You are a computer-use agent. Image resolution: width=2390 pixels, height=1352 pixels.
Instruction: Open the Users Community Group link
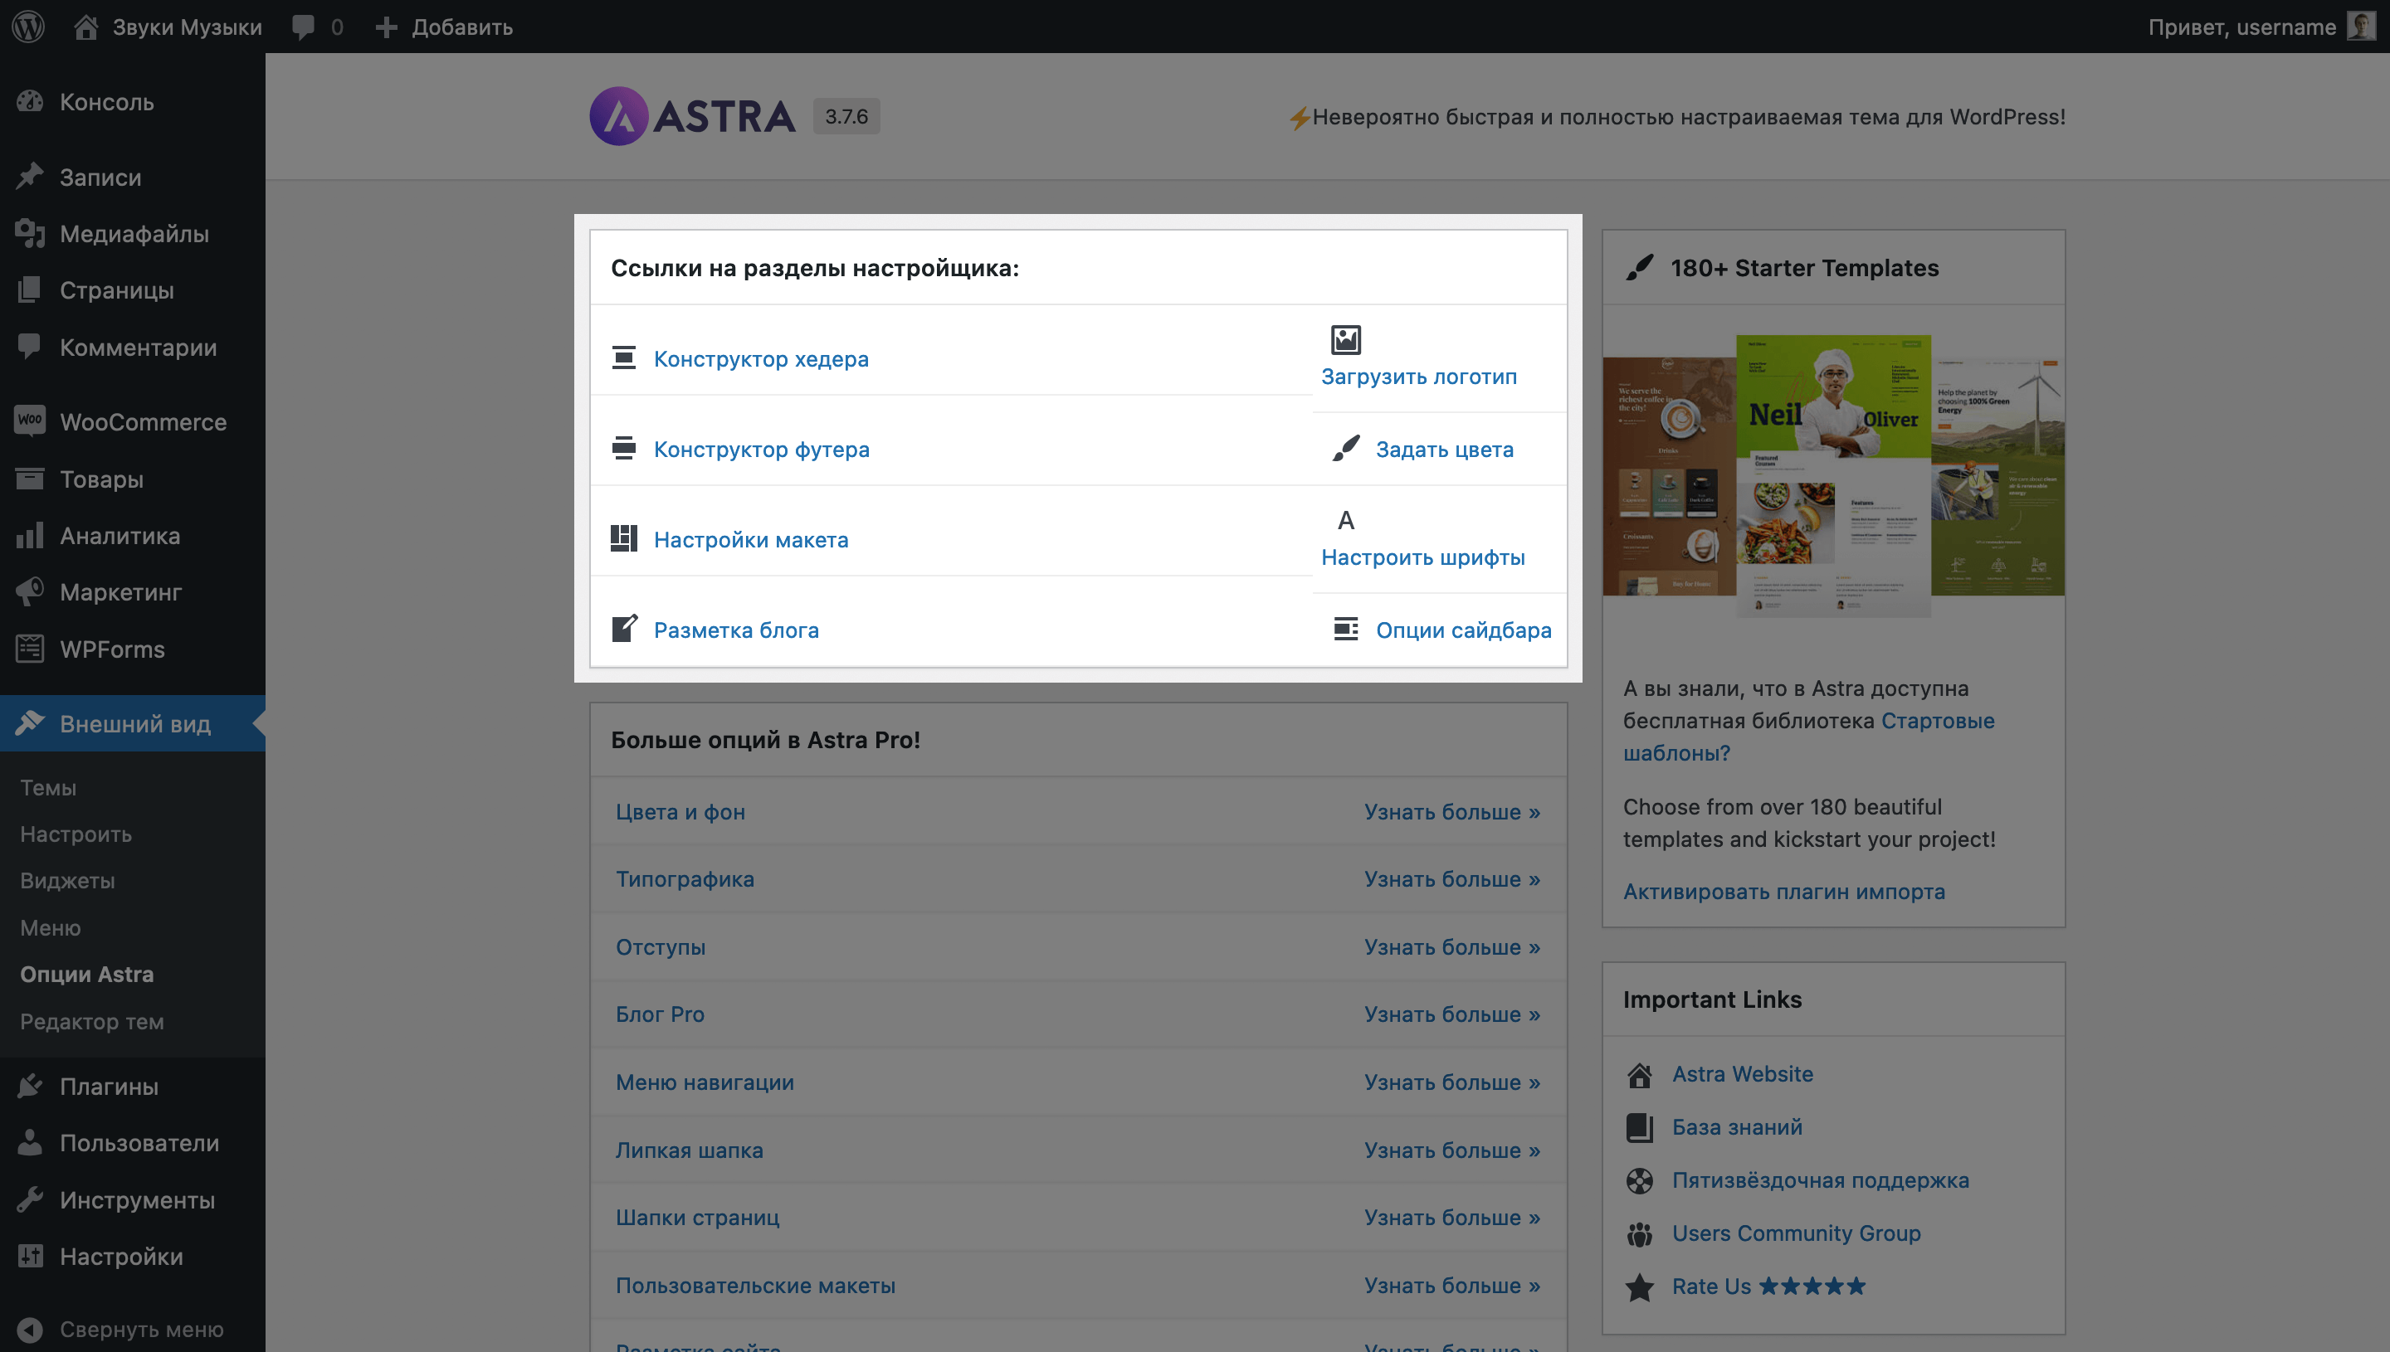tap(1797, 1233)
